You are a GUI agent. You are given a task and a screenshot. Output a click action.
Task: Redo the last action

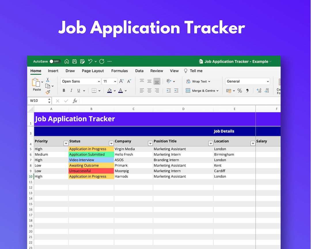pos(102,61)
